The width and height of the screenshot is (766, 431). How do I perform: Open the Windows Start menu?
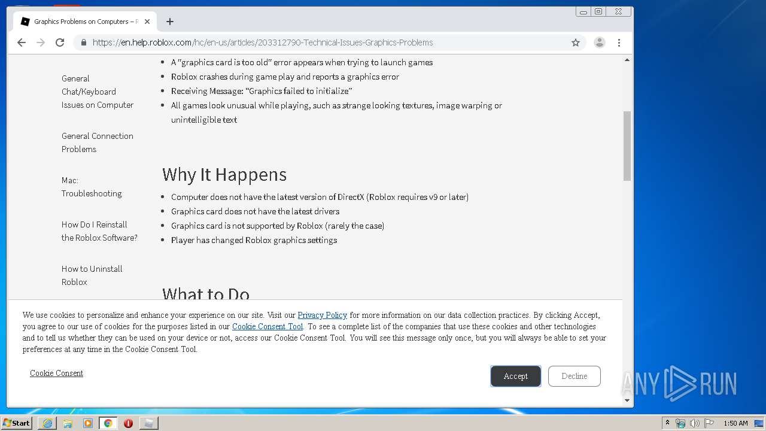click(16, 423)
